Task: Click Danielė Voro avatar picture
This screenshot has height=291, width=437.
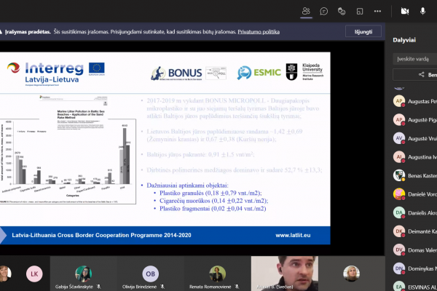Action: tap(399, 194)
